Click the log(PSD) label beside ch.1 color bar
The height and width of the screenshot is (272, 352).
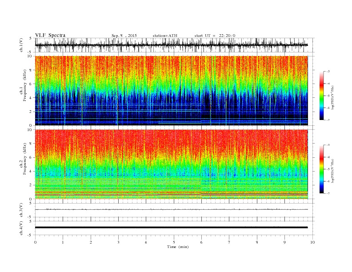point(332,97)
